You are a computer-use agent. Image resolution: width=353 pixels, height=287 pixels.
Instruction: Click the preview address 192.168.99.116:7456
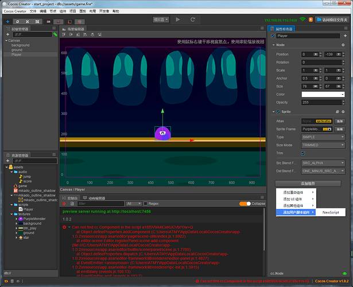pos(281,20)
